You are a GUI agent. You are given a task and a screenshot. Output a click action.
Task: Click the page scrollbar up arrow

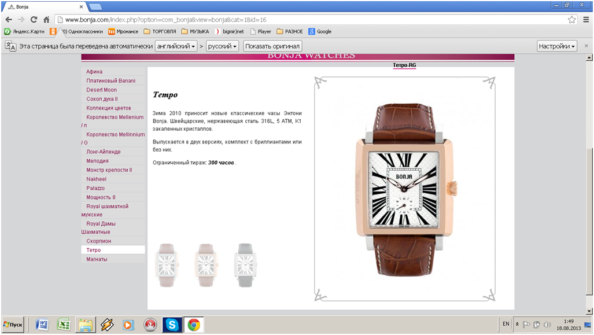pyautogui.click(x=589, y=58)
